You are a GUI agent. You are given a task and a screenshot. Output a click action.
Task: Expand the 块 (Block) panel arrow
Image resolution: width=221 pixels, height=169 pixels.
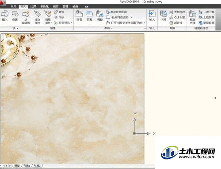pos(18,28)
